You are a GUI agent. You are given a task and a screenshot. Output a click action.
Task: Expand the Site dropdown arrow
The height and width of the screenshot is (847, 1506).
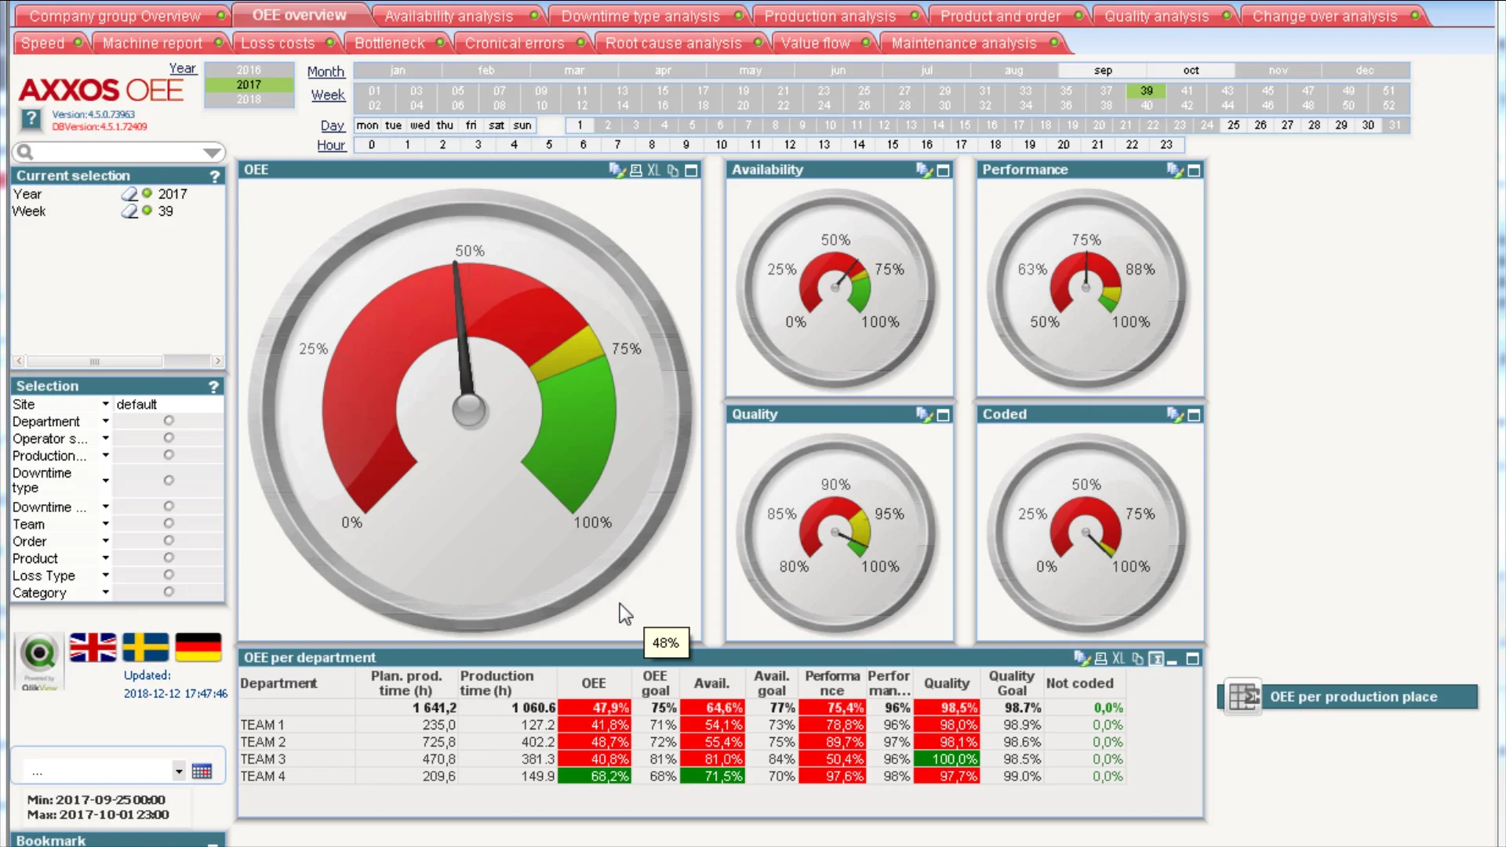pyautogui.click(x=105, y=404)
